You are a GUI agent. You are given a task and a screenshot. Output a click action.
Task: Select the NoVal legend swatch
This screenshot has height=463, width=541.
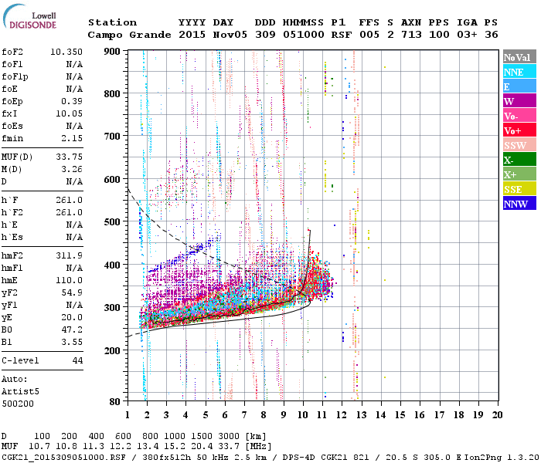519,57
